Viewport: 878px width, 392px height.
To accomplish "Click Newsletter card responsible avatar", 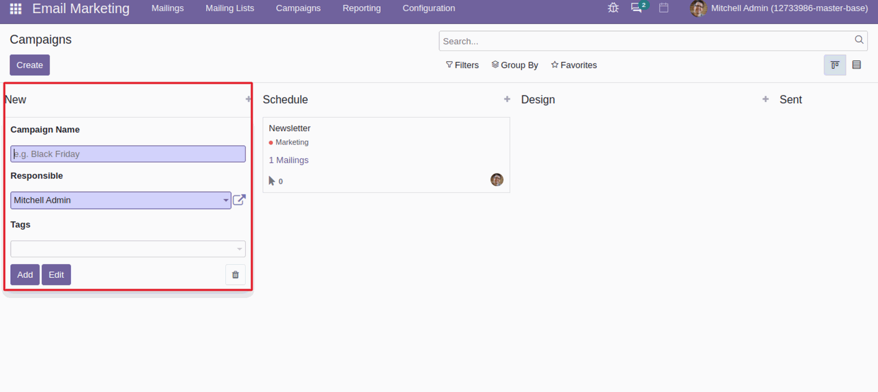I will coord(497,180).
